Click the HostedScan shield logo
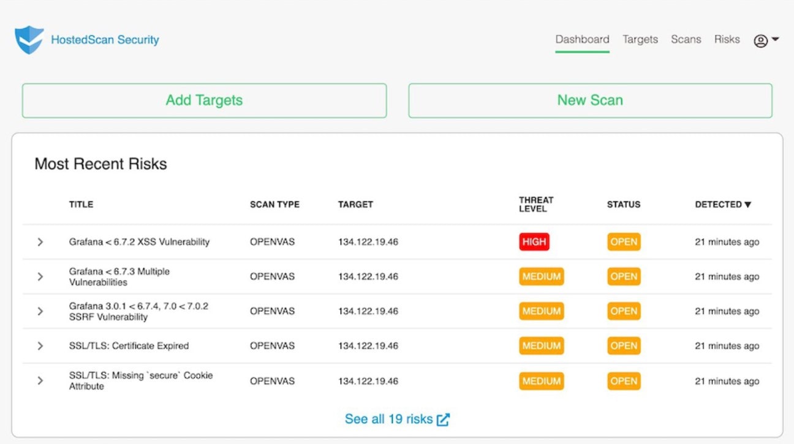This screenshot has height=444, width=794. tap(28, 39)
